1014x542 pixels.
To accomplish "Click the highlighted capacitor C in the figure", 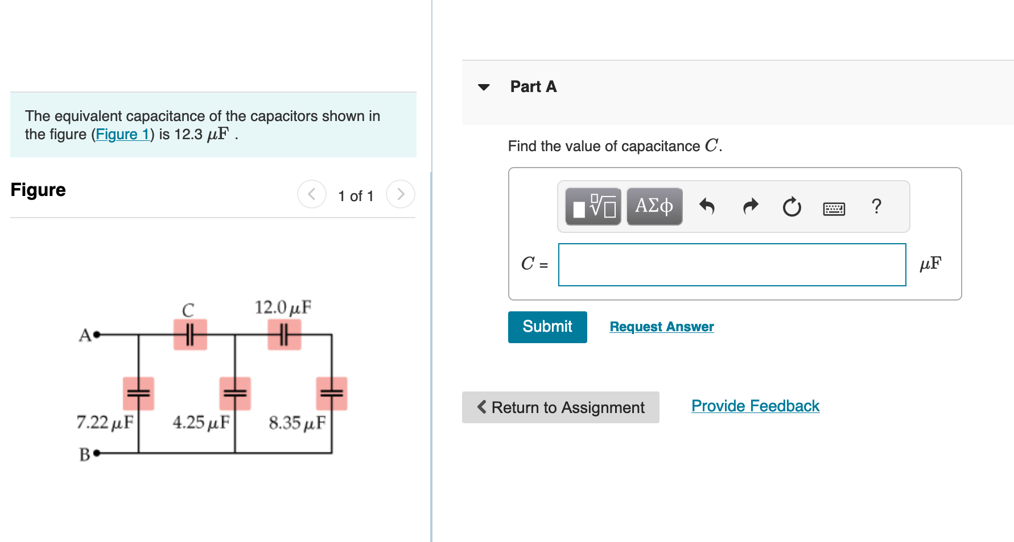I will coord(190,335).
